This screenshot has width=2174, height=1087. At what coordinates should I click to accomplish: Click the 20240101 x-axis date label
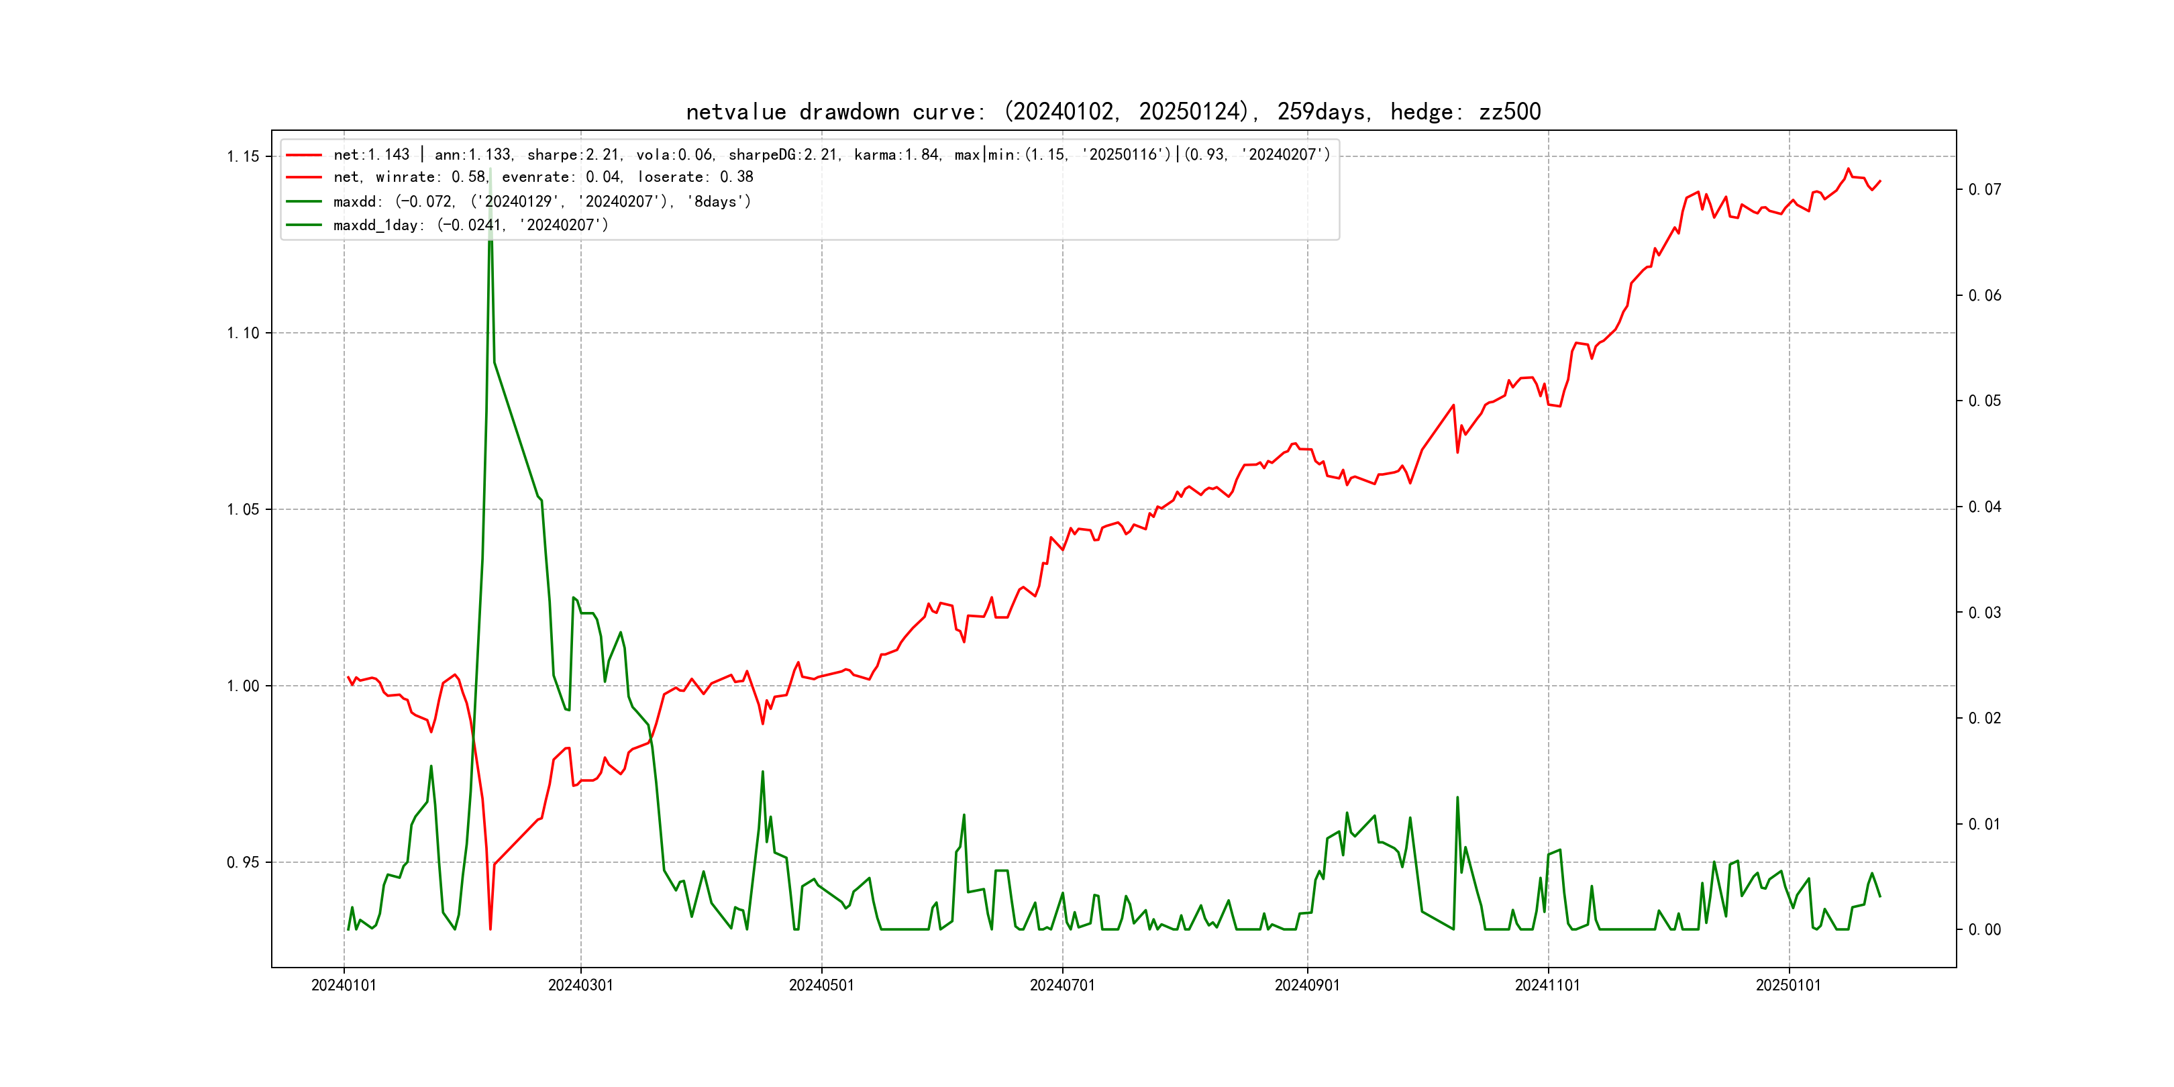[x=344, y=985]
